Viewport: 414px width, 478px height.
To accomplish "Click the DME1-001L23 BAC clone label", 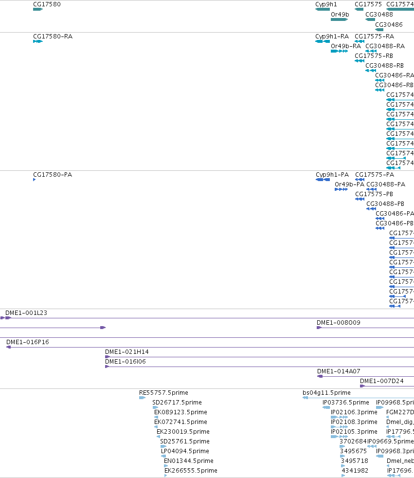I will [26, 313].
